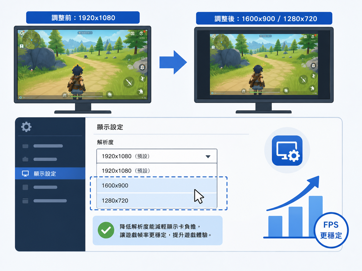Open the 1920x1080 resolution dropdown arrow
This screenshot has height=271, width=362.
point(208,156)
